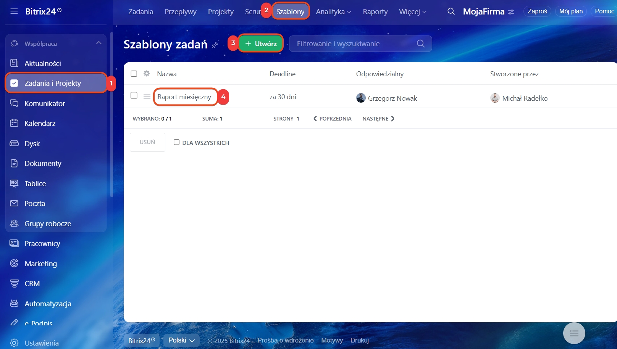The height and width of the screenshot is (349, 617).
Task: Click the Automatyzacja robot icon
Action: (x=14, y=304)
